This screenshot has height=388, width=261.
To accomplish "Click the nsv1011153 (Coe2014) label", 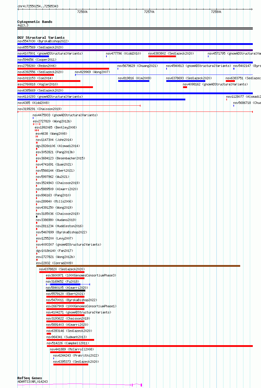I will click(35, 78).
